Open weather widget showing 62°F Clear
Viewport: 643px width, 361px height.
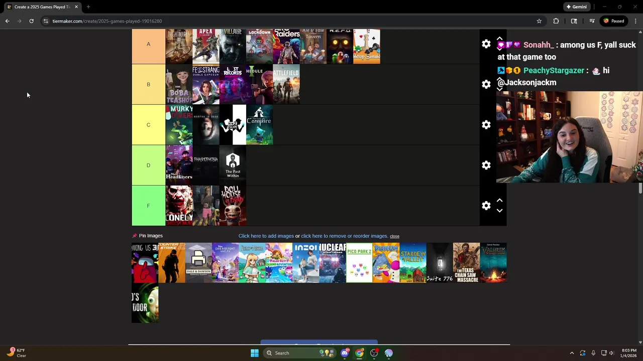16,353
